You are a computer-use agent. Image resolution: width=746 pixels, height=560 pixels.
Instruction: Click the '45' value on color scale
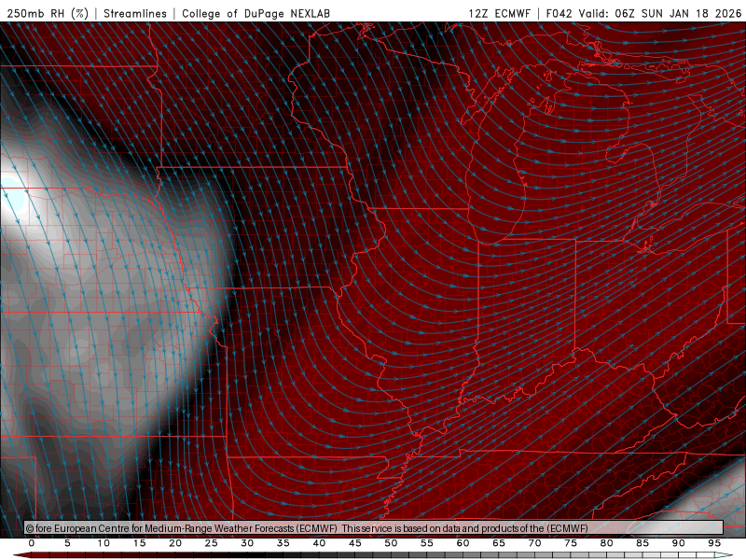coord(355,543)
